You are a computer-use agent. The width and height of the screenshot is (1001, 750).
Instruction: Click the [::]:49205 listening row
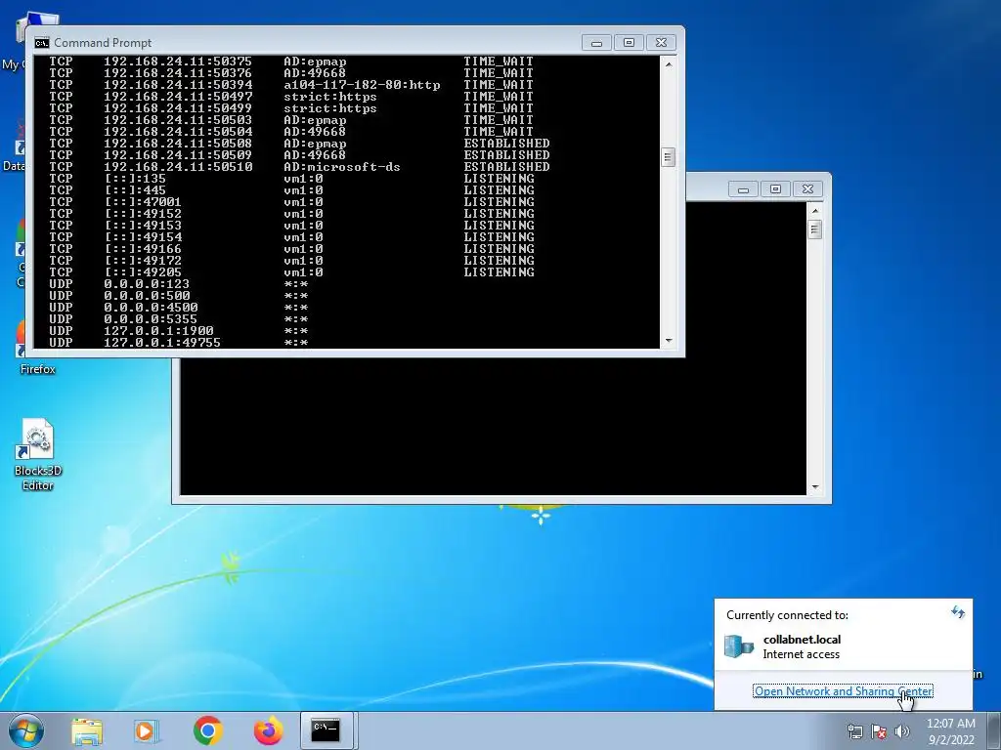(291, 271)
